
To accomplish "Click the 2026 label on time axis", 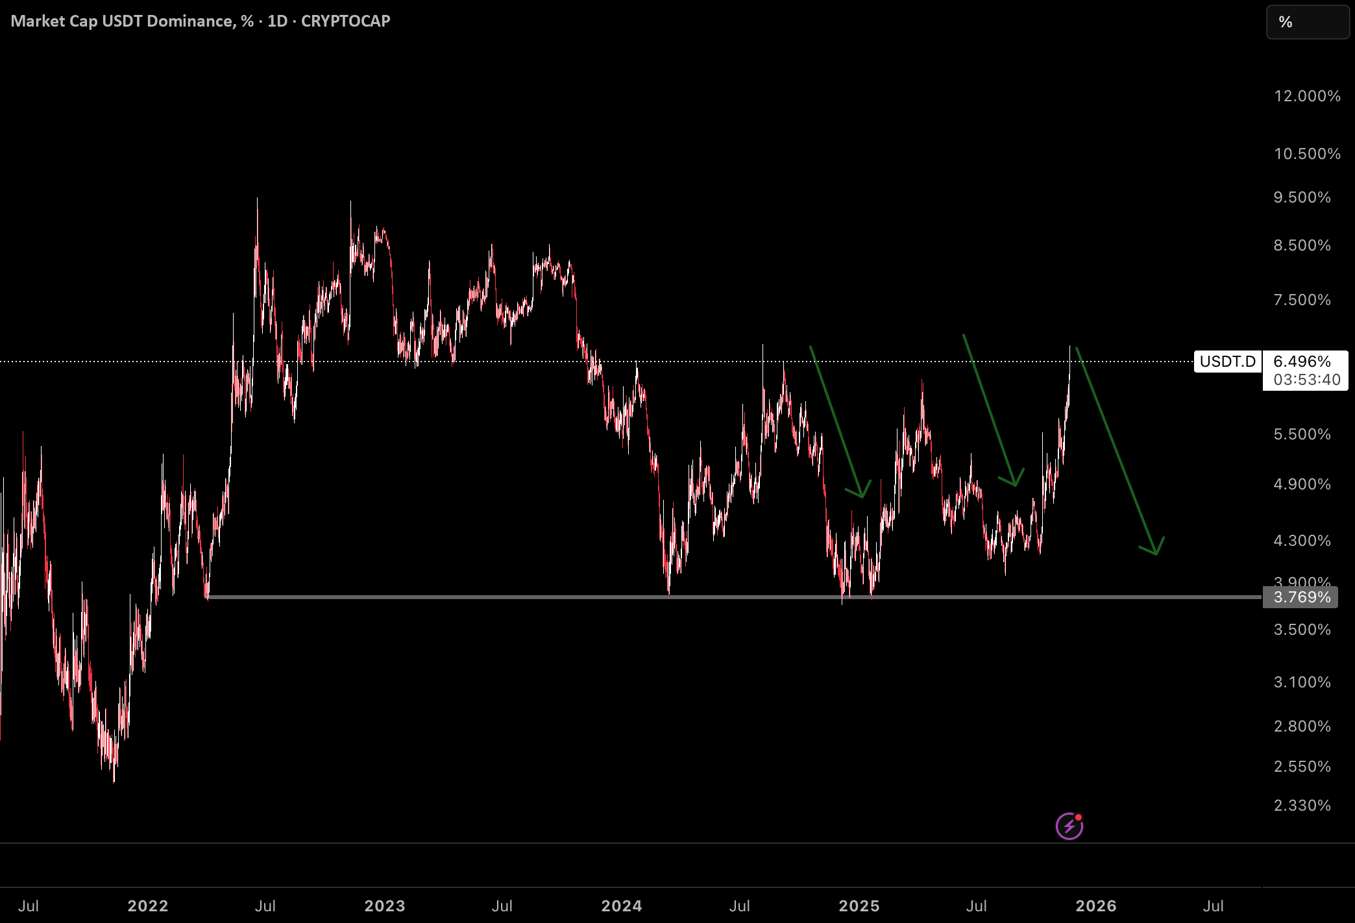I will pyautogui.click(x=1096, y=905).
